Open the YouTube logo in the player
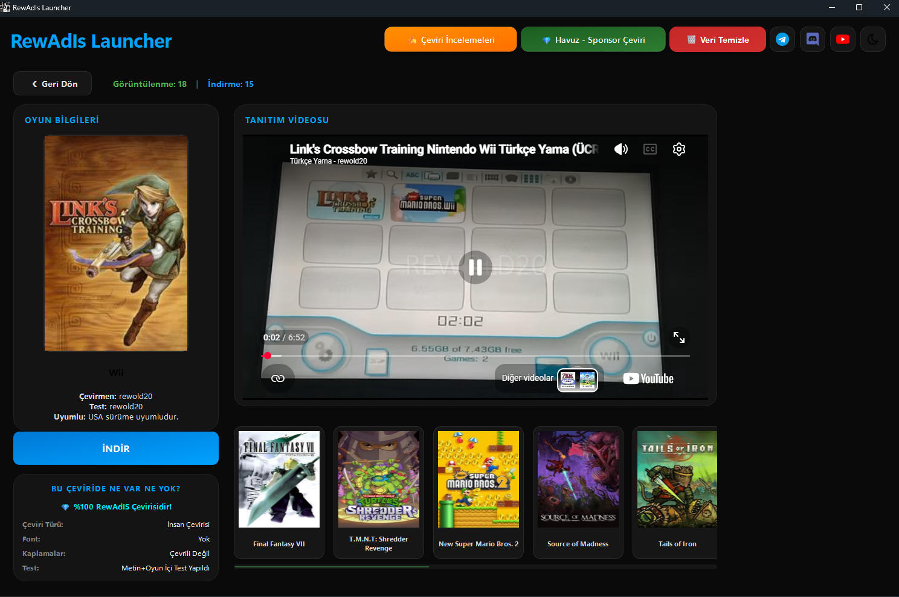This screenshot has height=597, width=899. click(648, 378)
